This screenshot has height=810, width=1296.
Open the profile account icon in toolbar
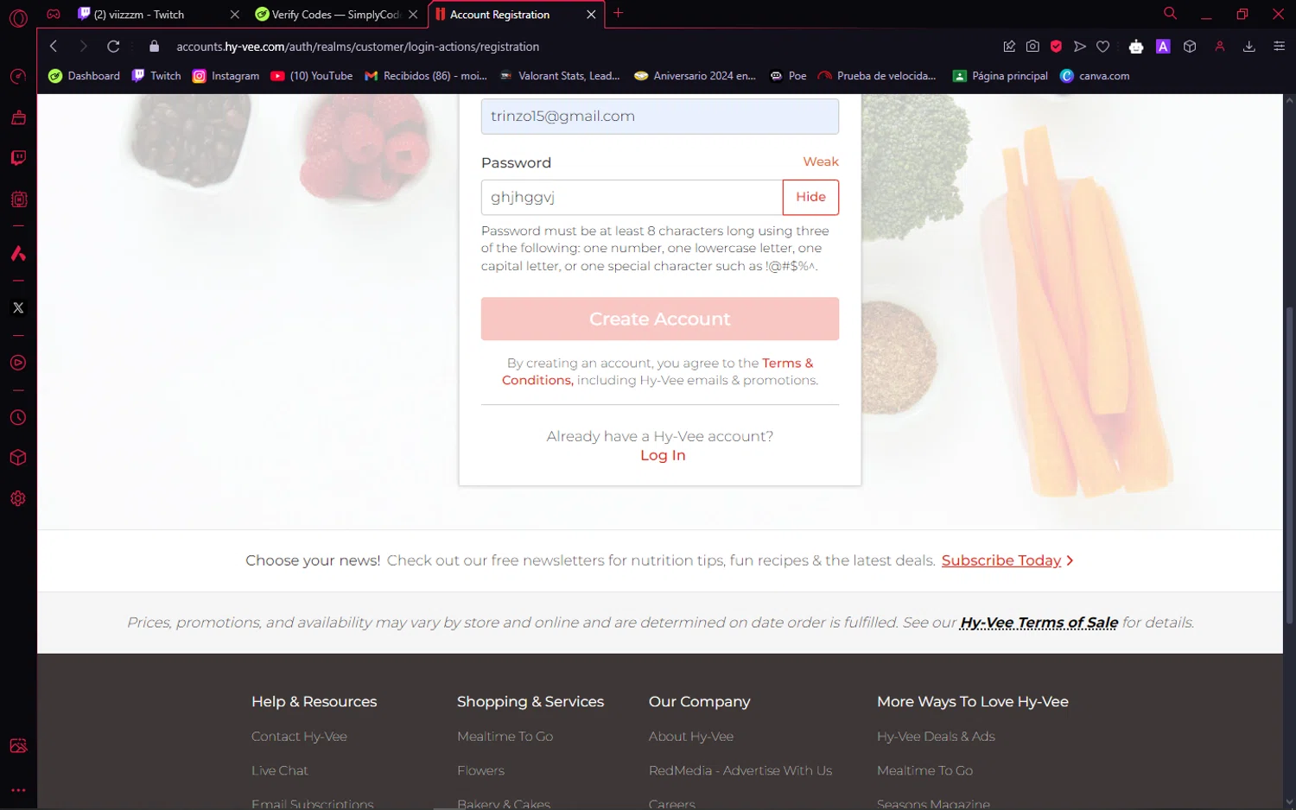pos(1220,47)
